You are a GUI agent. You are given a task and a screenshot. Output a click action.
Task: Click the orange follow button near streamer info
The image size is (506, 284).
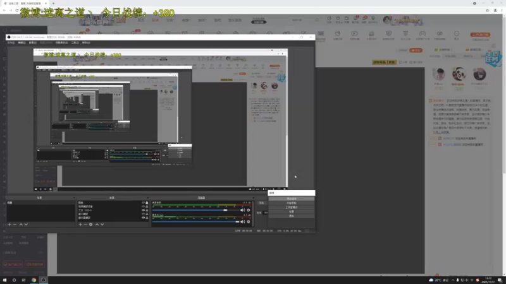click(x=416, y=50)
